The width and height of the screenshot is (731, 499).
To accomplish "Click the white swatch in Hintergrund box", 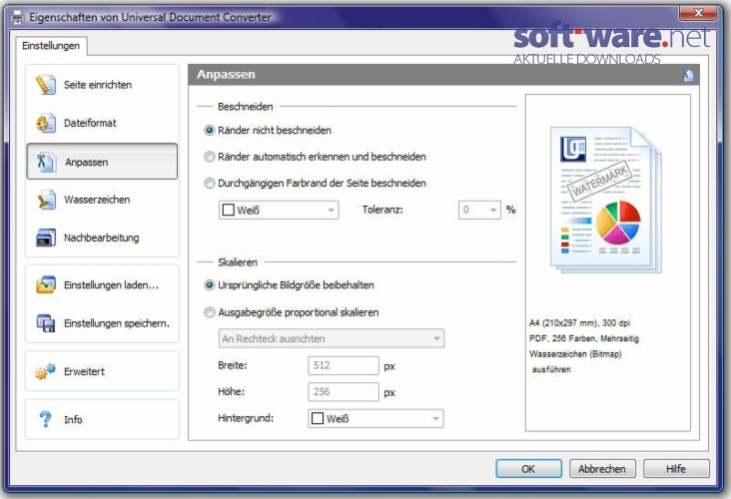I will [318, 418].
